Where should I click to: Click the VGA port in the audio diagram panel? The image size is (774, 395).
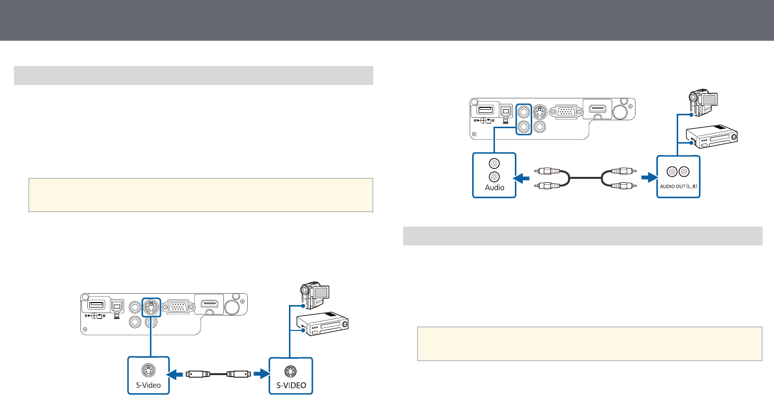click(565, 112)
